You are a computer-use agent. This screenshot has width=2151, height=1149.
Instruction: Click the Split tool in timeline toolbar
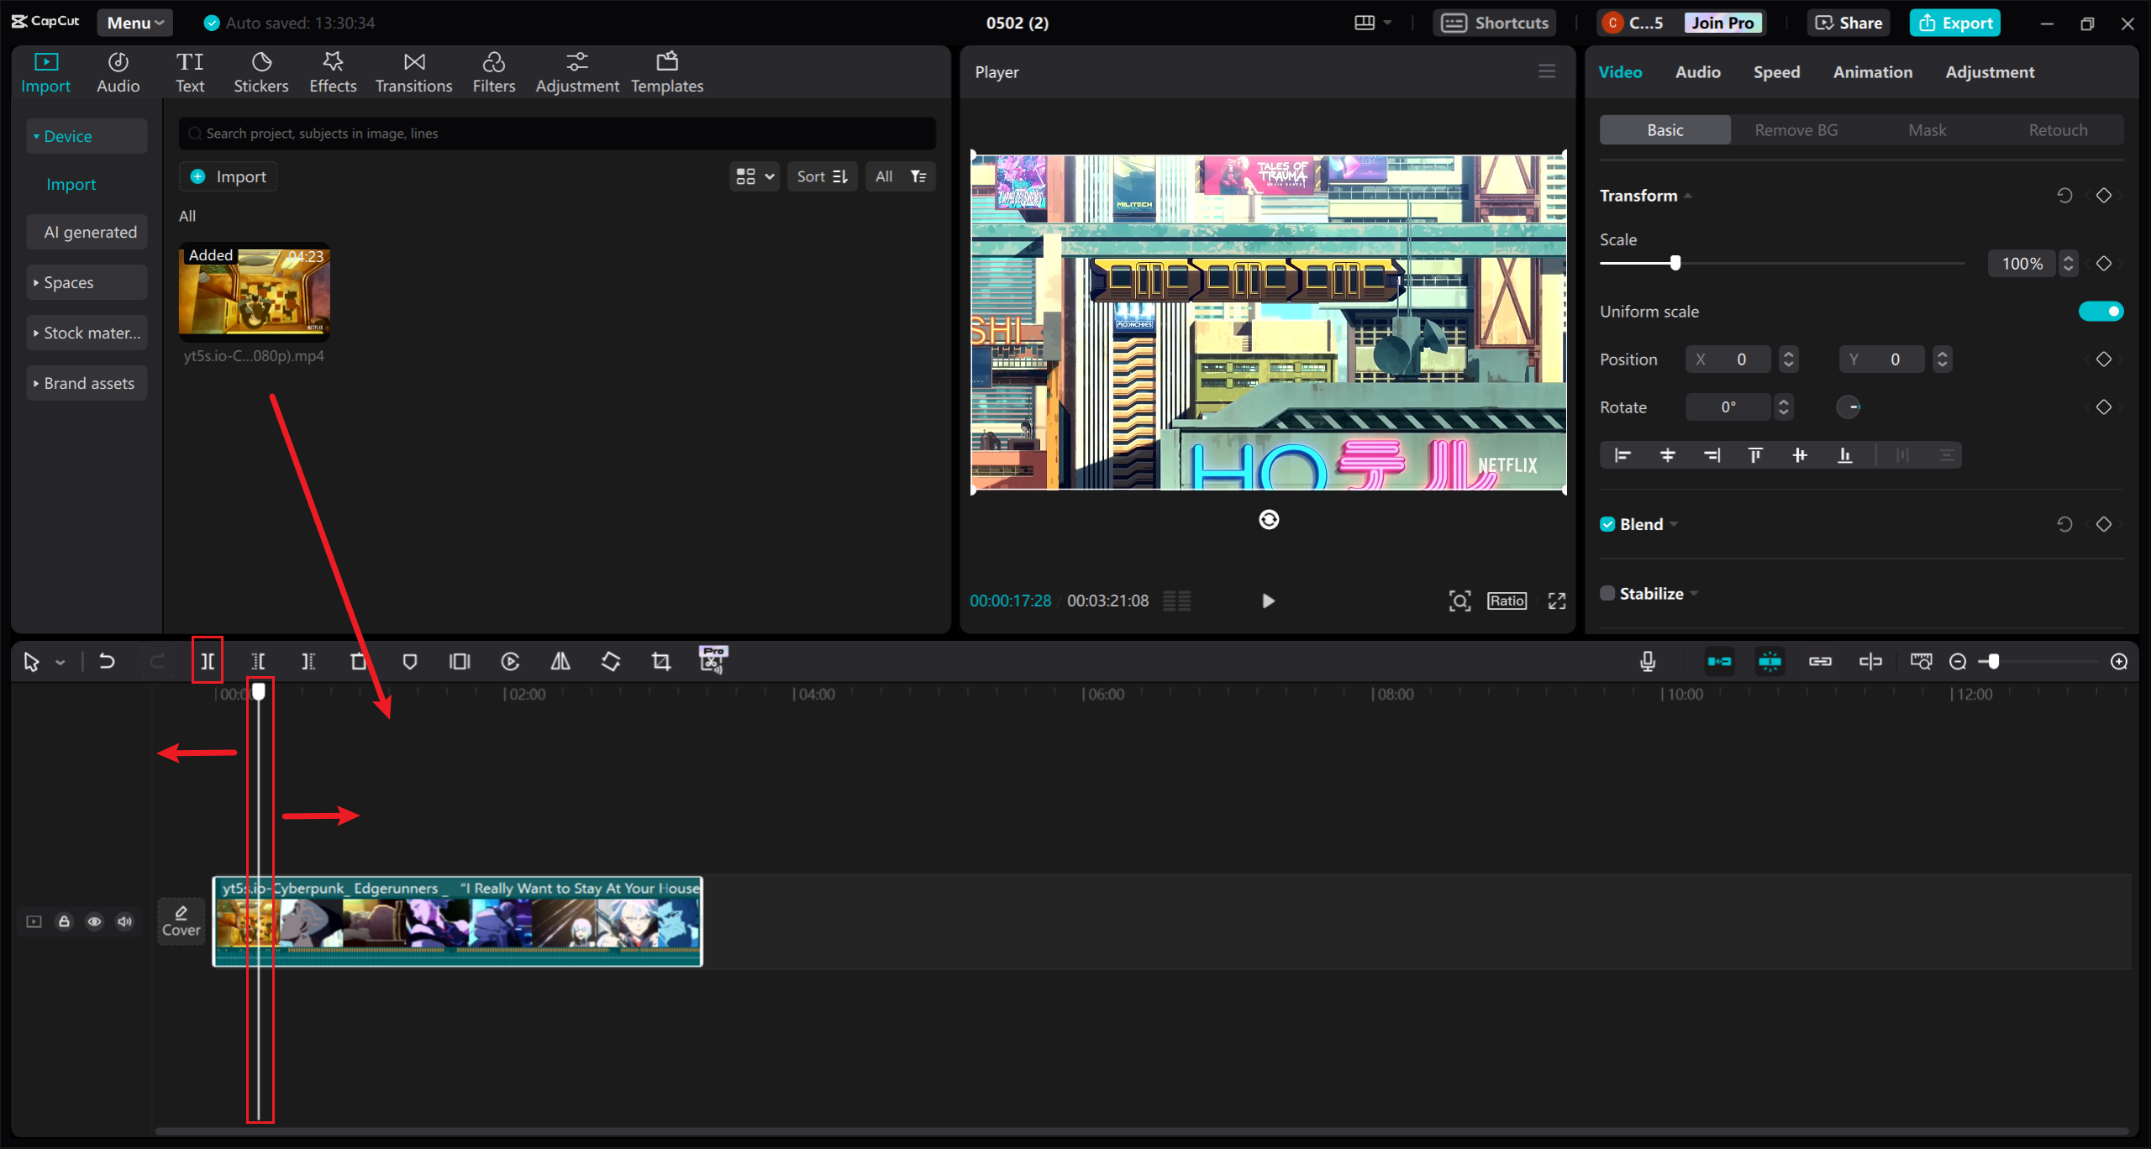(208, 662)
